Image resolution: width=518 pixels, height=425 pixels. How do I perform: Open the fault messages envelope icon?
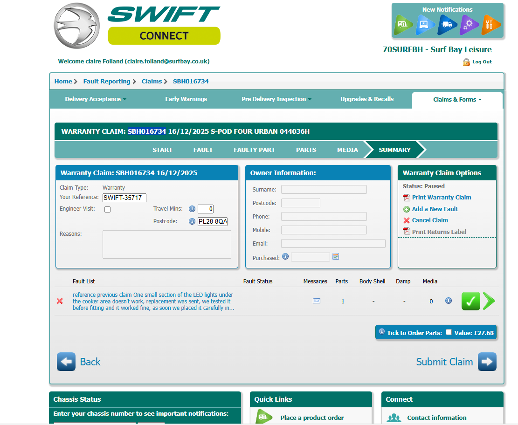pyautogui.click(x=317, y=301)
